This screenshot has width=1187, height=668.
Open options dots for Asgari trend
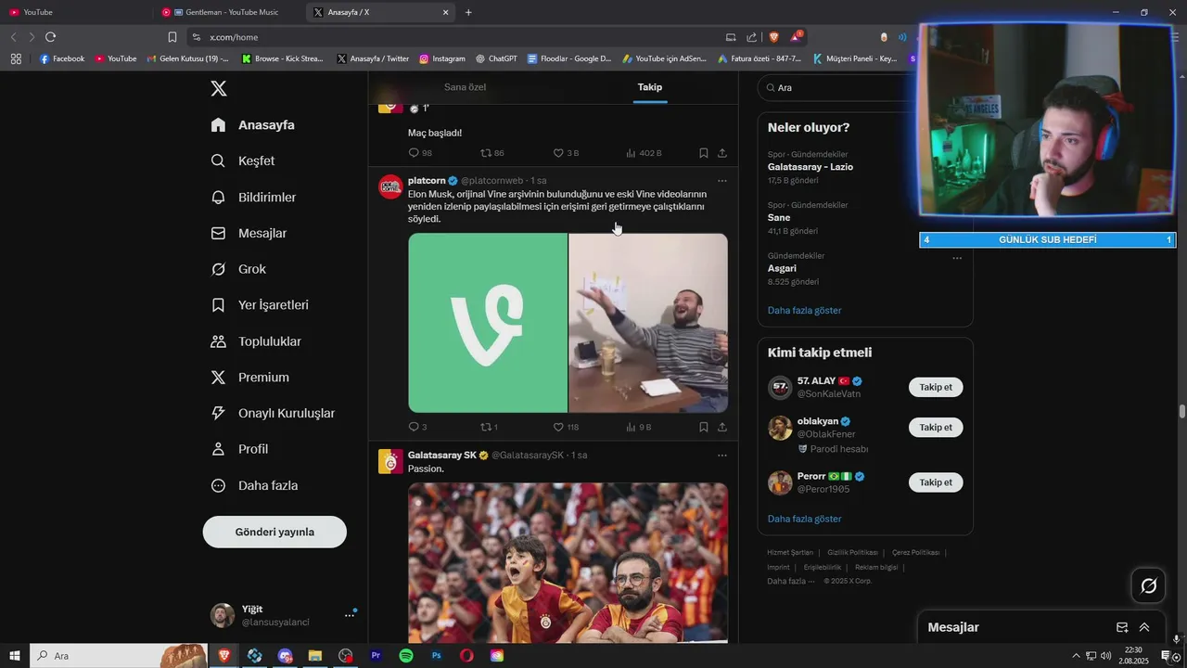pyautogui.click(x=957, y=257)
